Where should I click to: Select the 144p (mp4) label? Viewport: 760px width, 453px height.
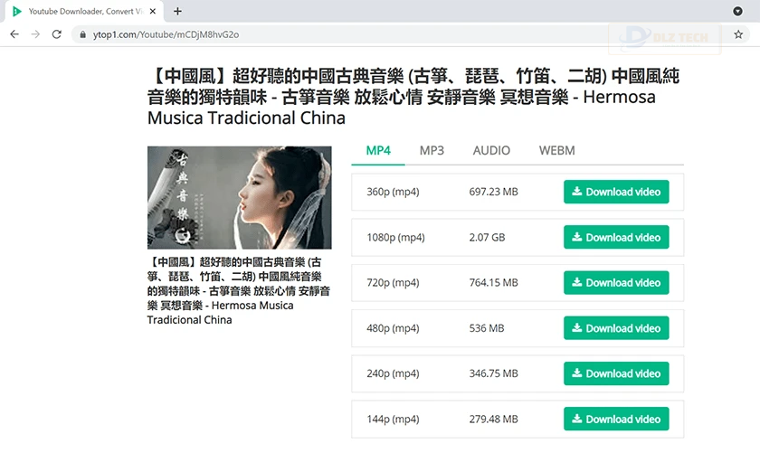click(393, 419)
